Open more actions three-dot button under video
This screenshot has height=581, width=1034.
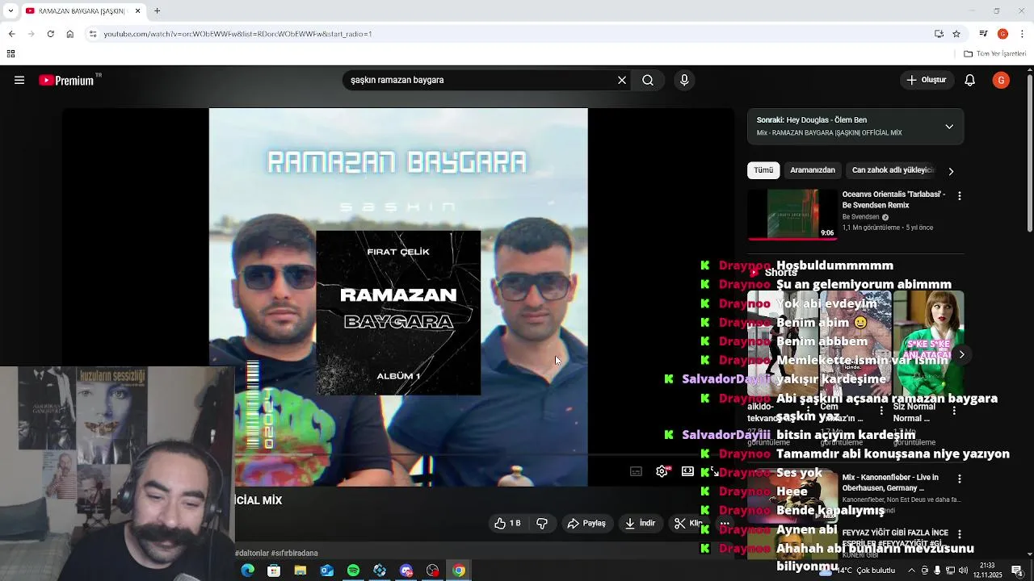(725, 523)
